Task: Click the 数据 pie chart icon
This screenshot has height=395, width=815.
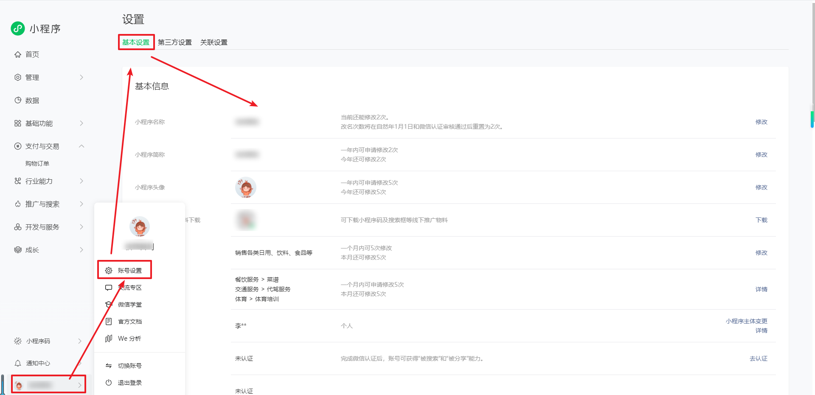Action: 18,100
